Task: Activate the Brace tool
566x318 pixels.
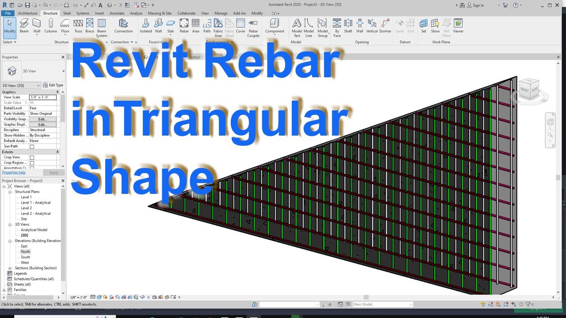Action: (90, 26)
